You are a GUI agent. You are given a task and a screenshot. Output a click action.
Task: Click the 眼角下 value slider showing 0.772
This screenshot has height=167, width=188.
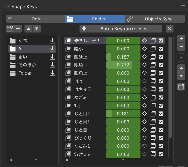click(123, 65)
